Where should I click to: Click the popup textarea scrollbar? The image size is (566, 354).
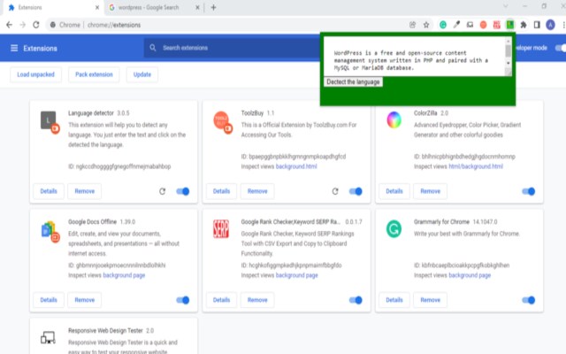tap(509, 51)
